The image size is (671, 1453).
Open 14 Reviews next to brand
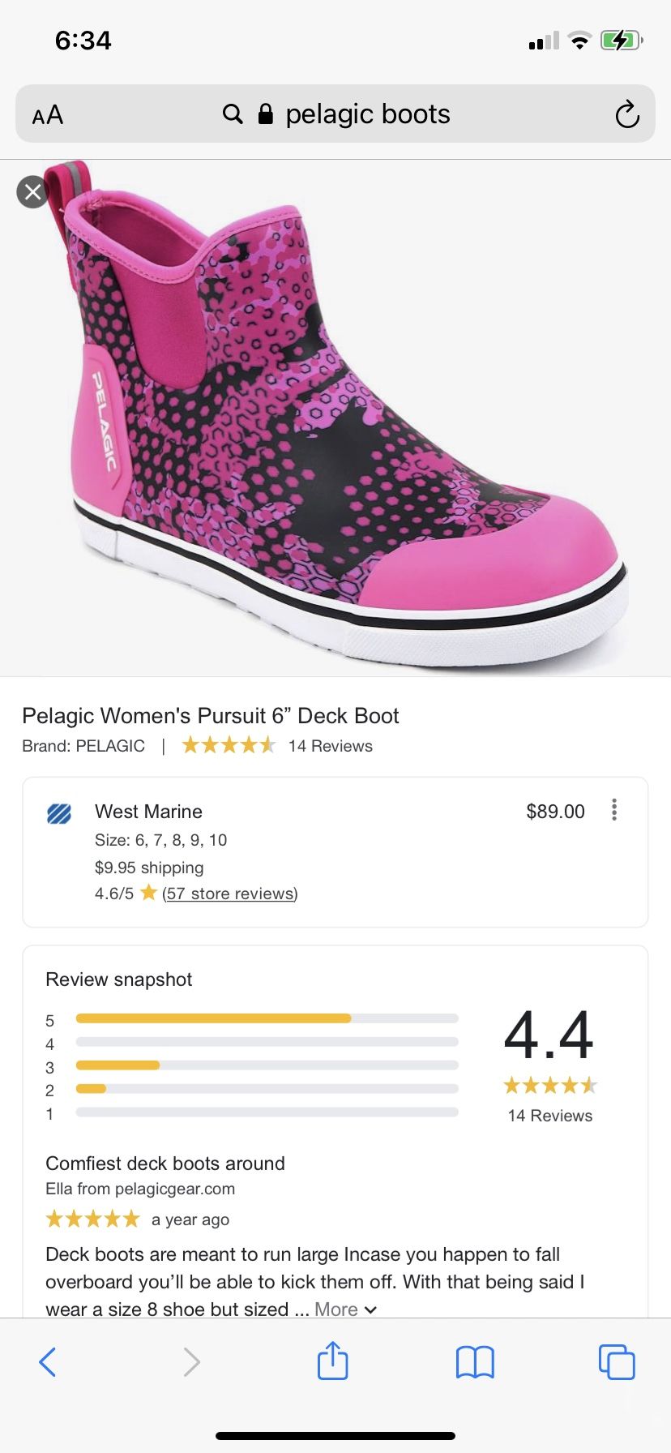[x=330, y=746]
